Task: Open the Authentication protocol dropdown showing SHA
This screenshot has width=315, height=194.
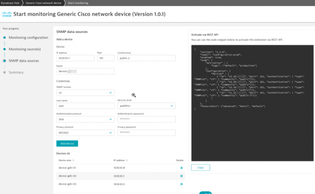Action: (x=85, y=119)
